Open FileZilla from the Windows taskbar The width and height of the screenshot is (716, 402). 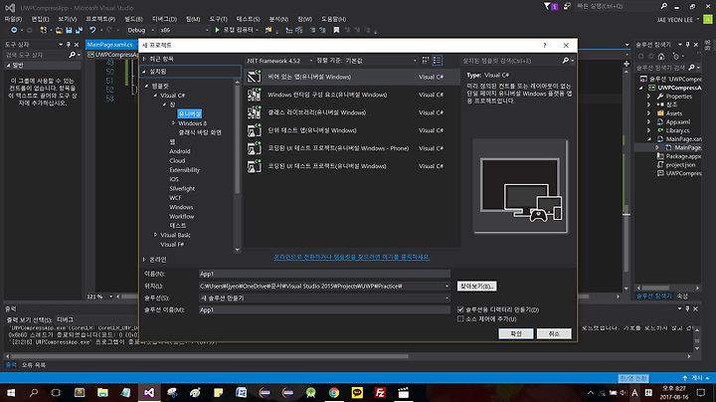(380, 392)
